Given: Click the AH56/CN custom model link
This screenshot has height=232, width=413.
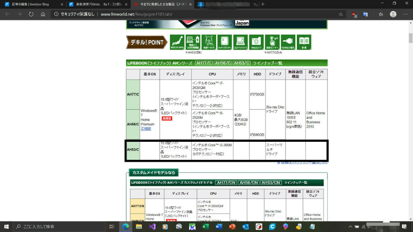Looking at the screenshot, I should (x=248, y=182).
